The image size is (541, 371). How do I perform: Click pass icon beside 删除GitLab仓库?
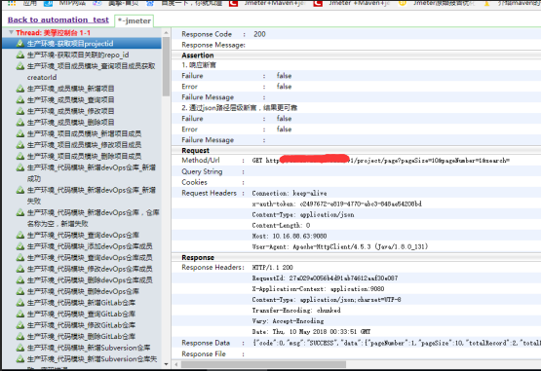tap(20, 337)
